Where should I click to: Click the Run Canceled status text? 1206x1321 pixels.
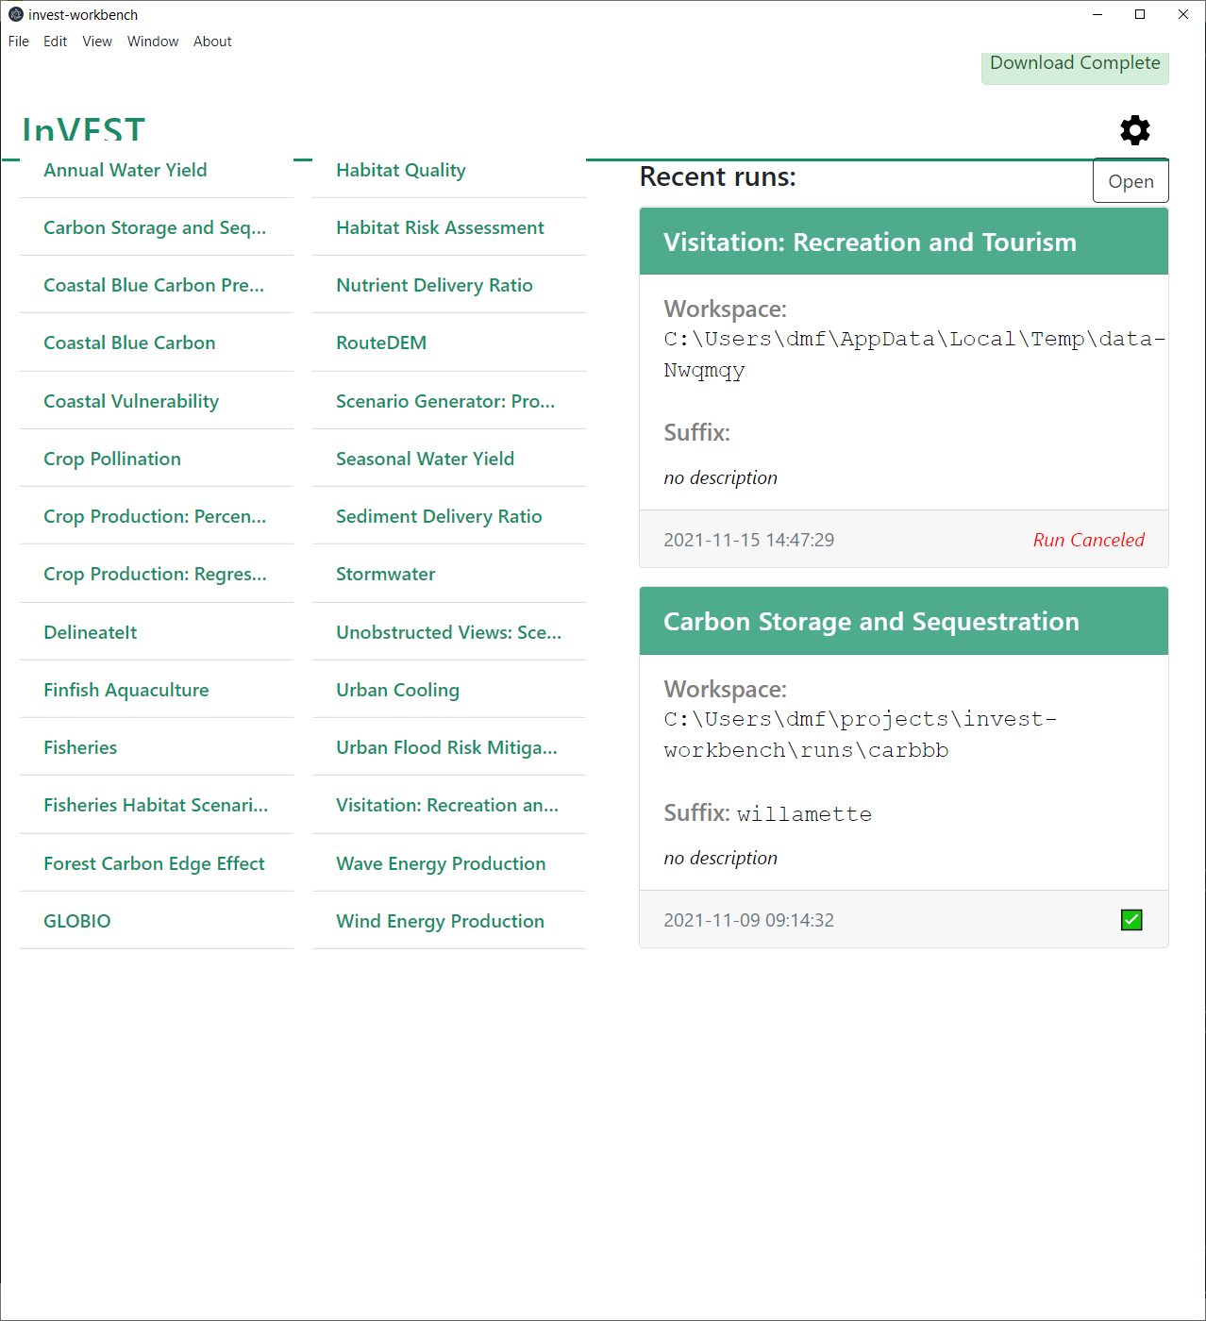tap(1089, 539)
